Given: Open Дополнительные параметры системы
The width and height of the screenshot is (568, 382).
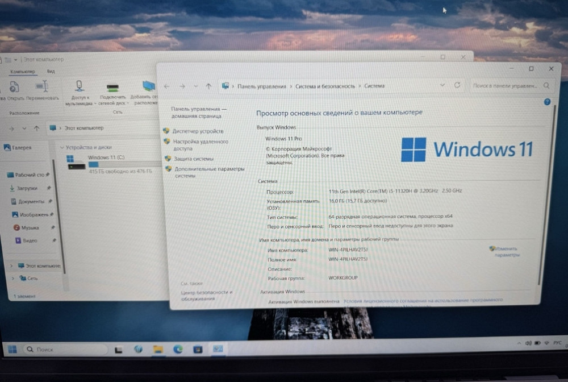Looking at the screenshot, I should [x=210, y=169].
